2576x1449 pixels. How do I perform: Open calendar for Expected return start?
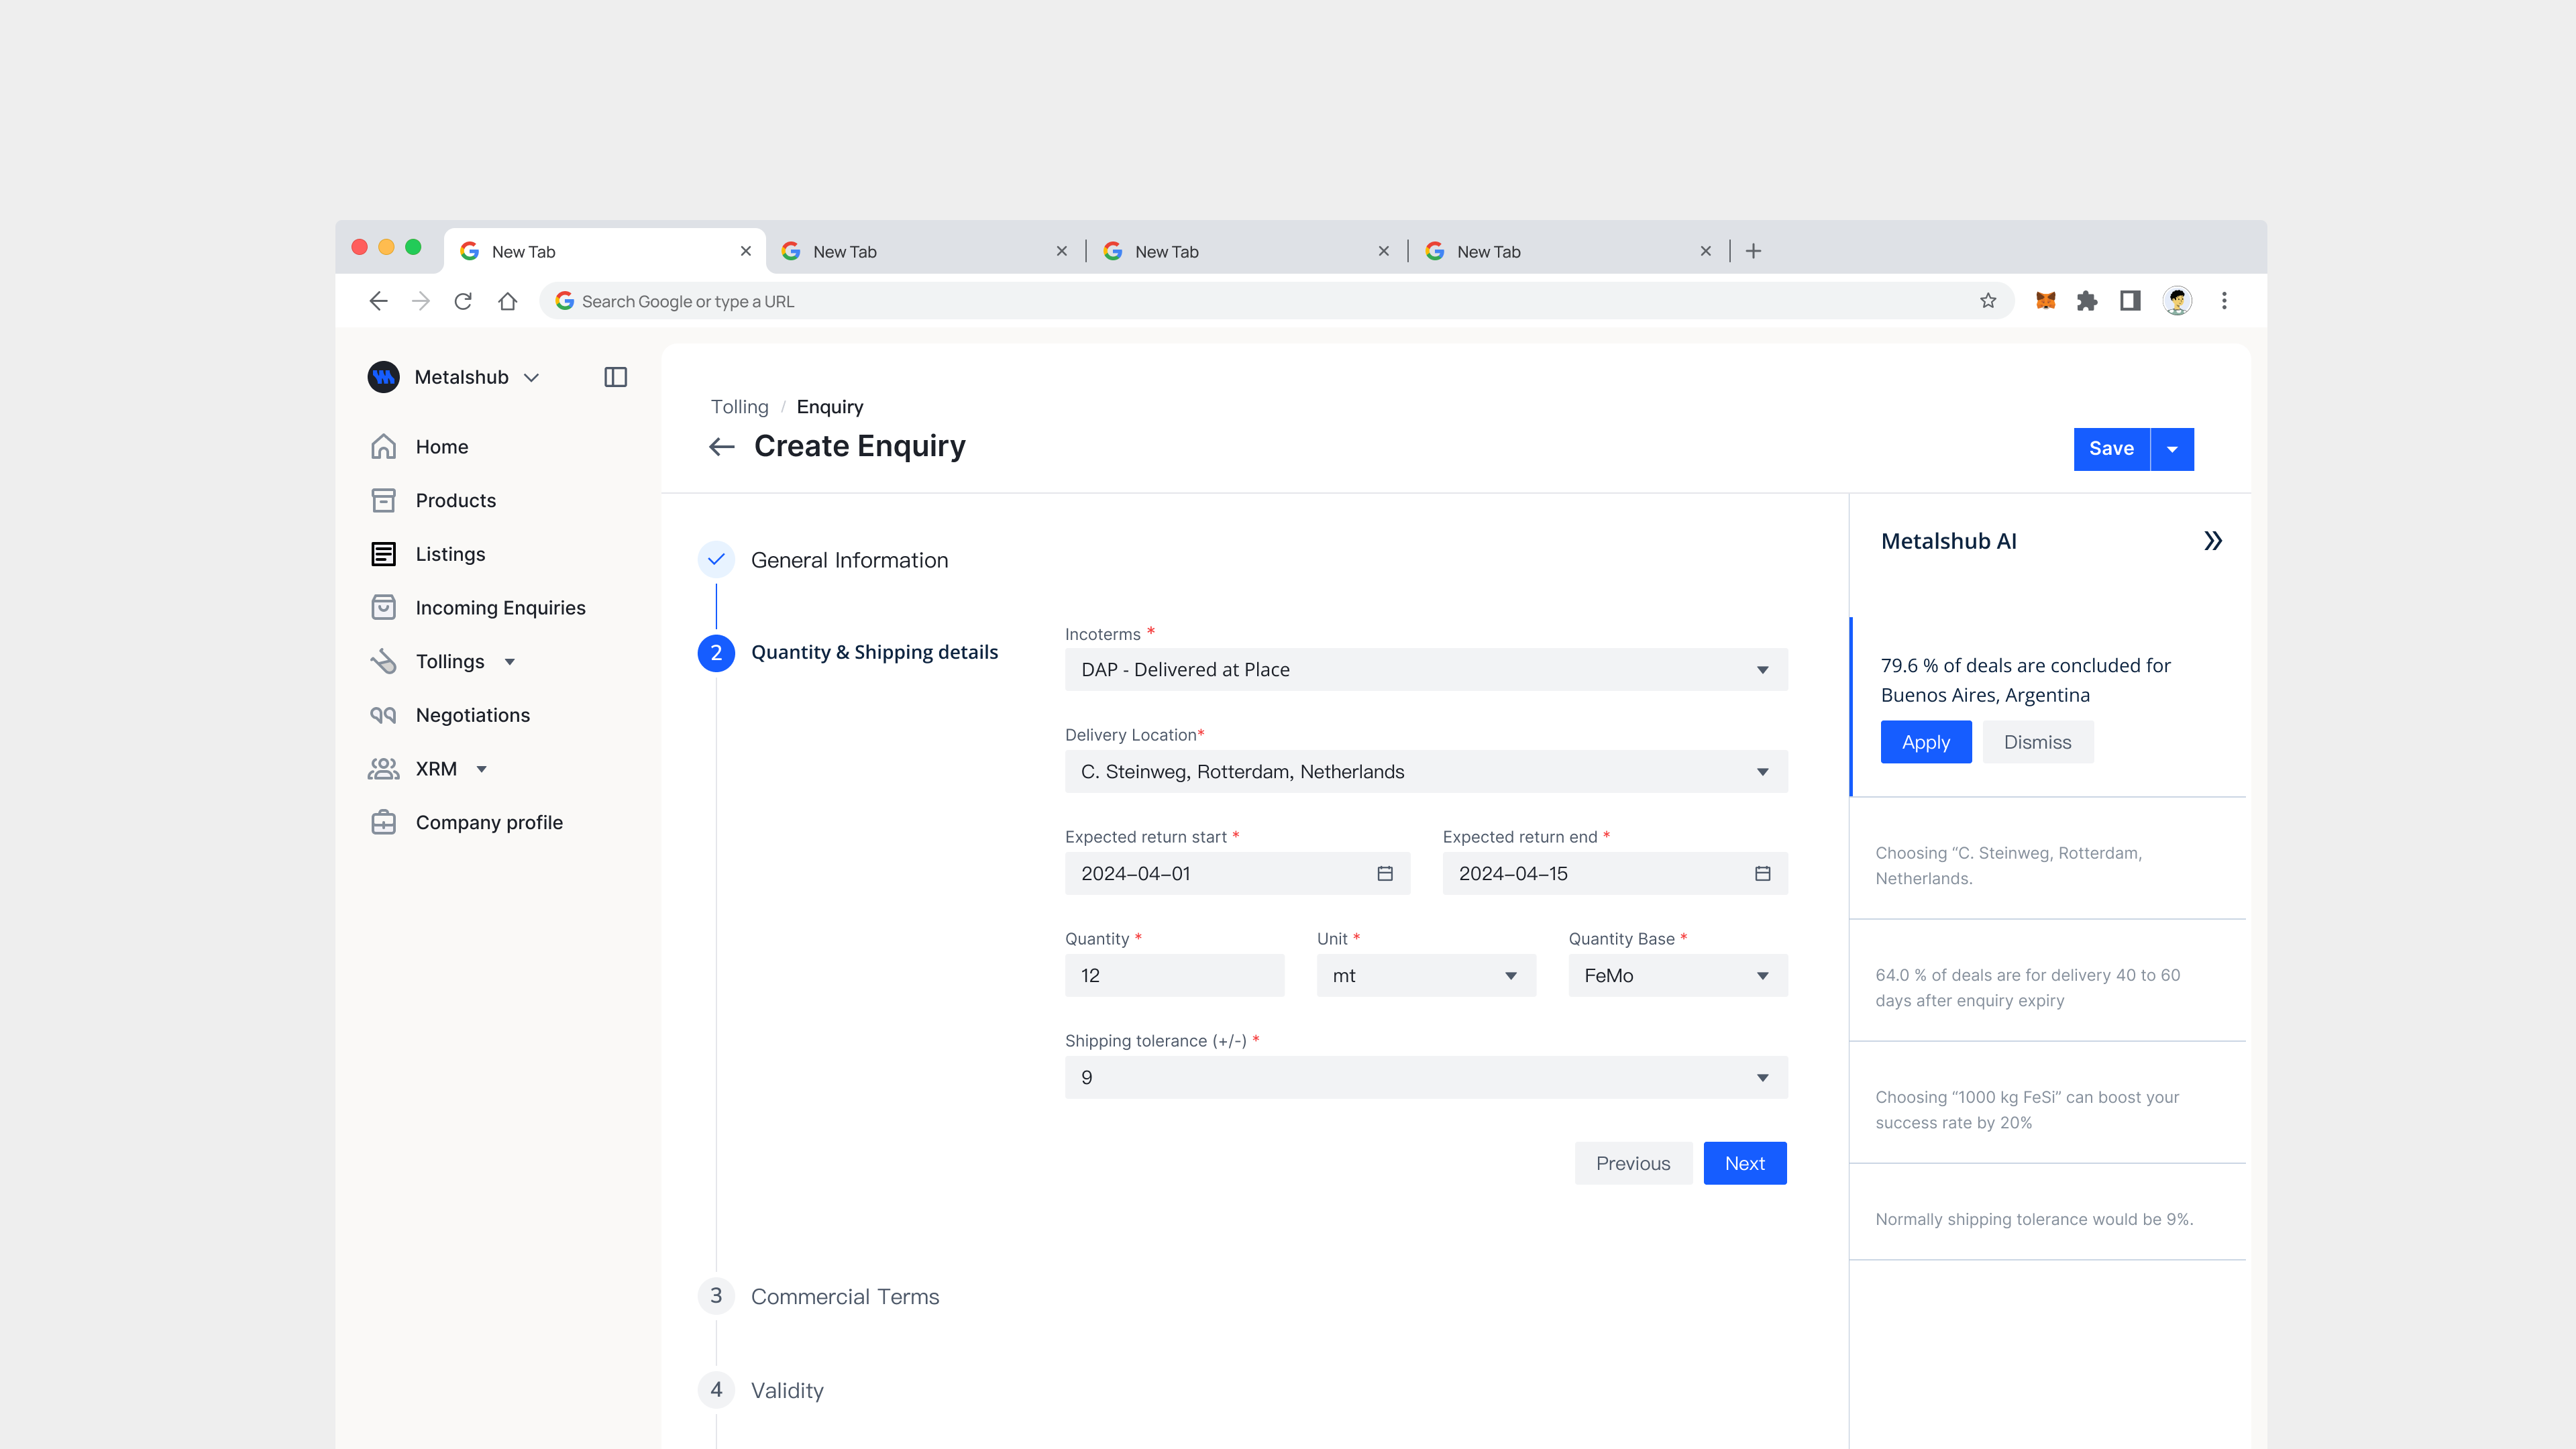point(1384,873)
